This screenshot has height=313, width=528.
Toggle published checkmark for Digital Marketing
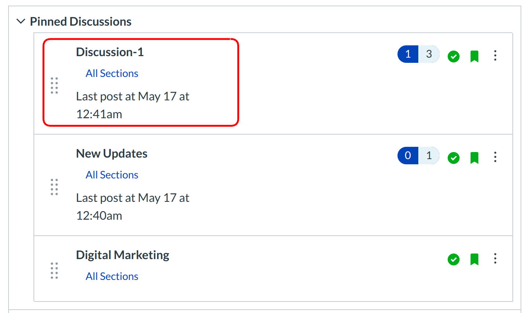pyautogui.click(x=453, y=259)
